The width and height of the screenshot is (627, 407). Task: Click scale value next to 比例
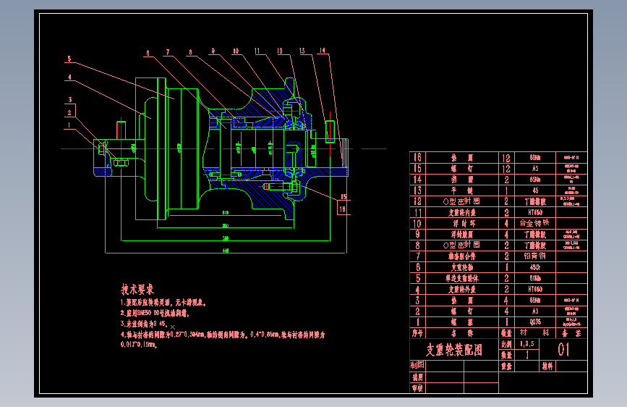[527, 344]
